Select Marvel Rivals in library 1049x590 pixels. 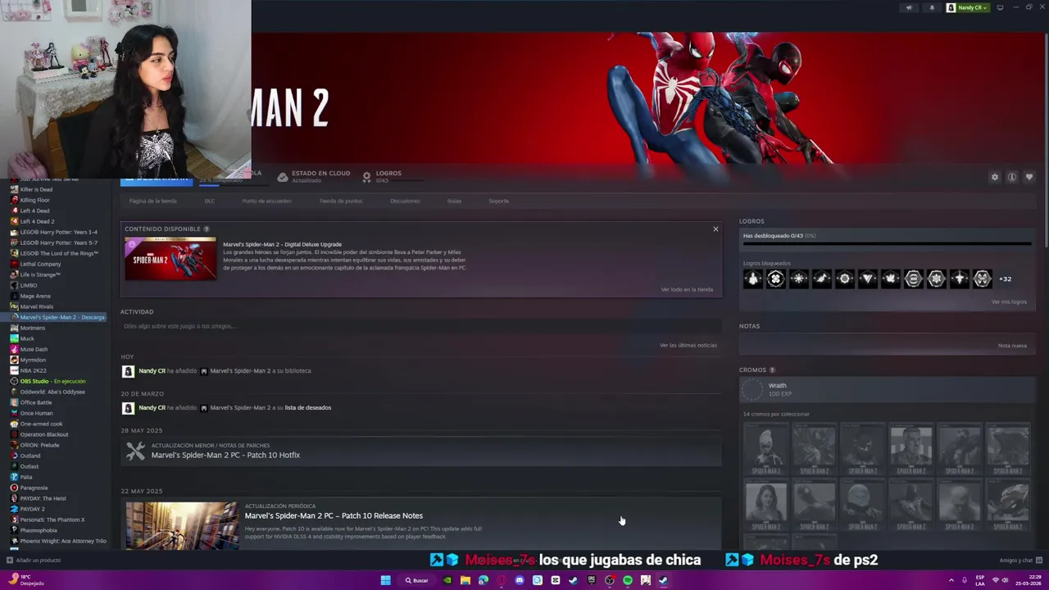point(36,306)
